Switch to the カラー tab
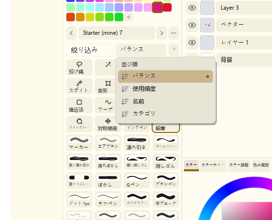Screen dimensions: 272x220 [191, 165]
